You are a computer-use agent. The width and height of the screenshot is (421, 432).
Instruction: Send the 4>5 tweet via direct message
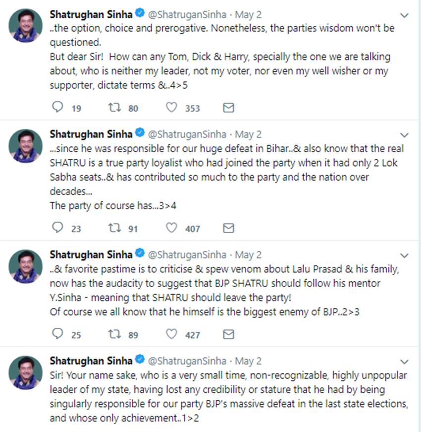228,108
